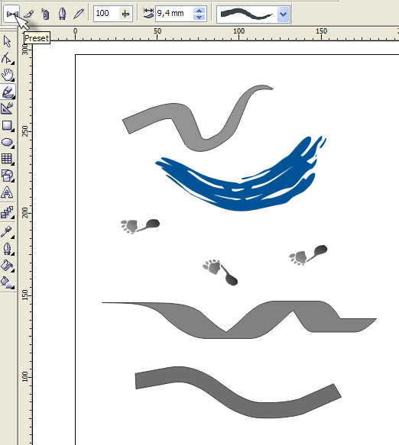
Task: Activate the Artistic Media tool
Action: (8, 92)
